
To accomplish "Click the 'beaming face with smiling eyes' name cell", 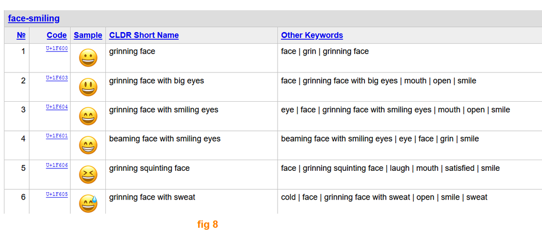I will click(x=192, y=145).
